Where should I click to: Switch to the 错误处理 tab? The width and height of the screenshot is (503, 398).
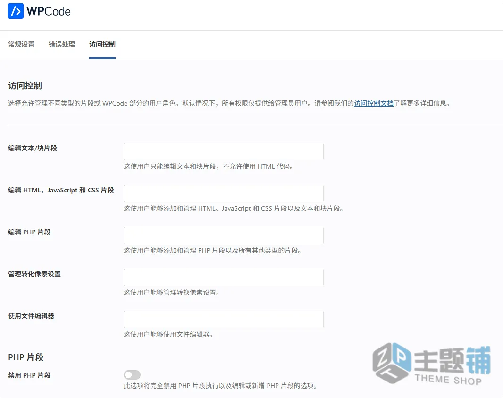point(62,44)
